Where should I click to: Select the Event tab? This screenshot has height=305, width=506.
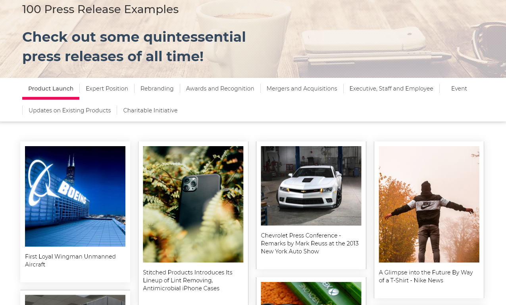click(x=459, y=89)
